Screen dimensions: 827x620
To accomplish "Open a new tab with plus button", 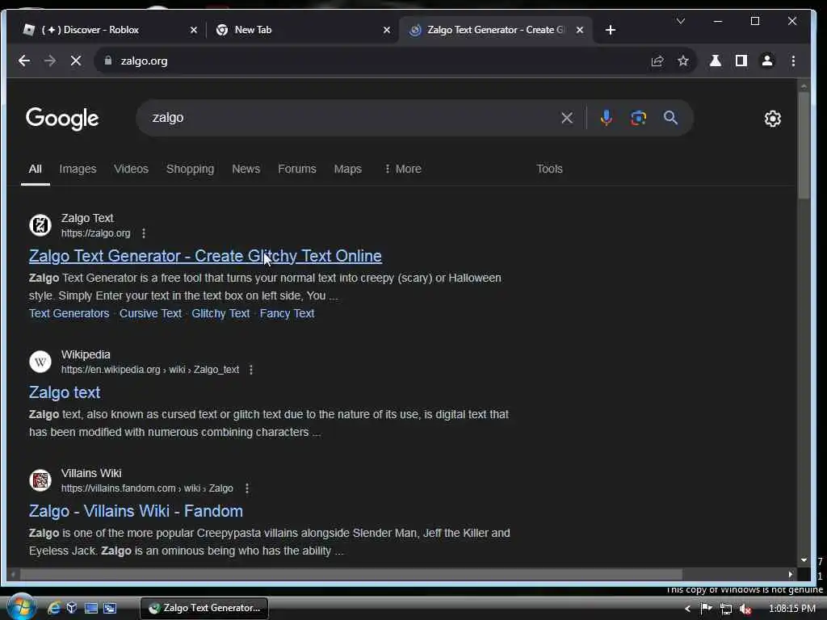I will coord(611,30).
